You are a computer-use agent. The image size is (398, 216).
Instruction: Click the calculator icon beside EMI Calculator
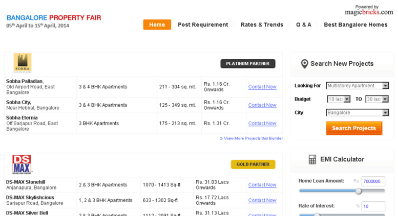click(x=312, y=159)
